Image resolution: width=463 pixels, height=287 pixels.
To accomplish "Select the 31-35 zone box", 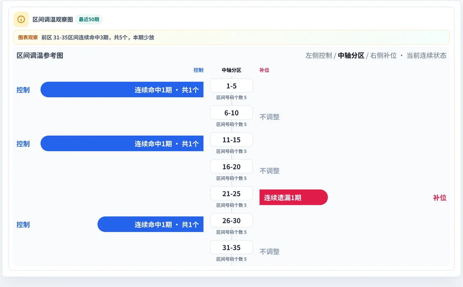I will click(231, 248).
